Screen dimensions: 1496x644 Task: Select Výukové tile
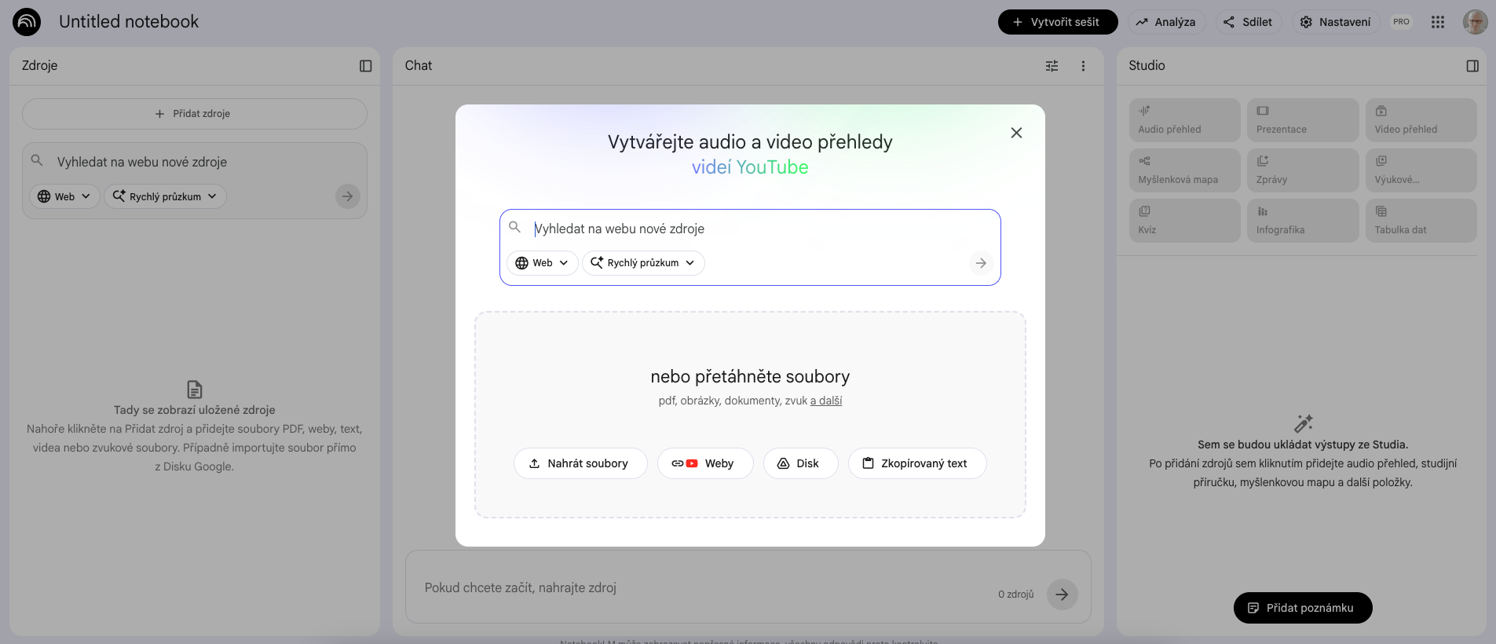click(1421, 170)
